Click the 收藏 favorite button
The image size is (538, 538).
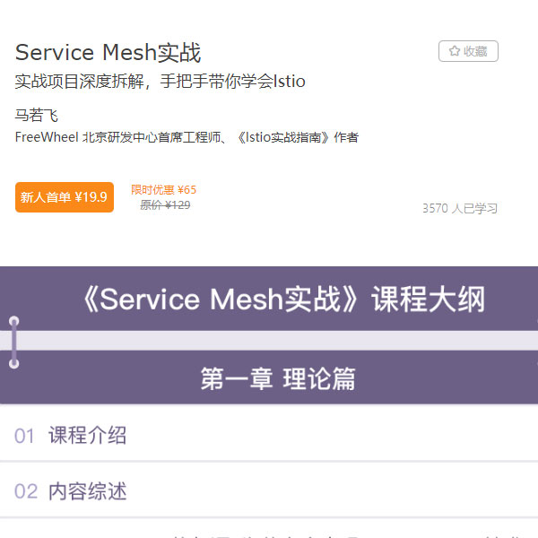click(x=468, y=51)
